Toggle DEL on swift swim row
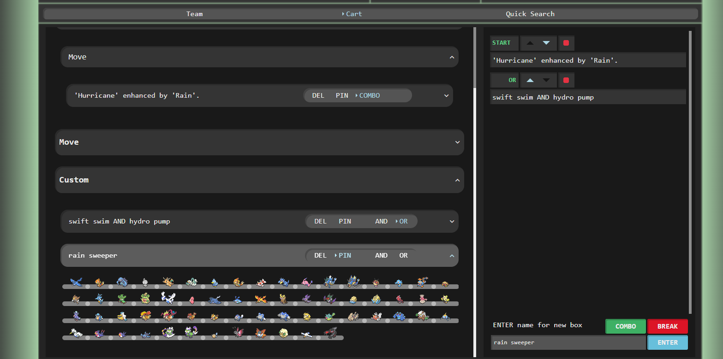This screenshot has width=723, height=359. [320, 221]
